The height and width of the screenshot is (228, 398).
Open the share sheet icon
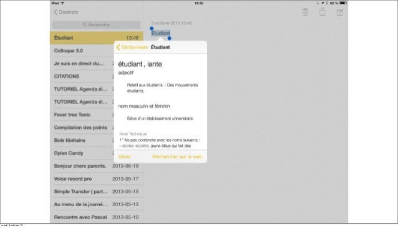[x=323, y=12]
